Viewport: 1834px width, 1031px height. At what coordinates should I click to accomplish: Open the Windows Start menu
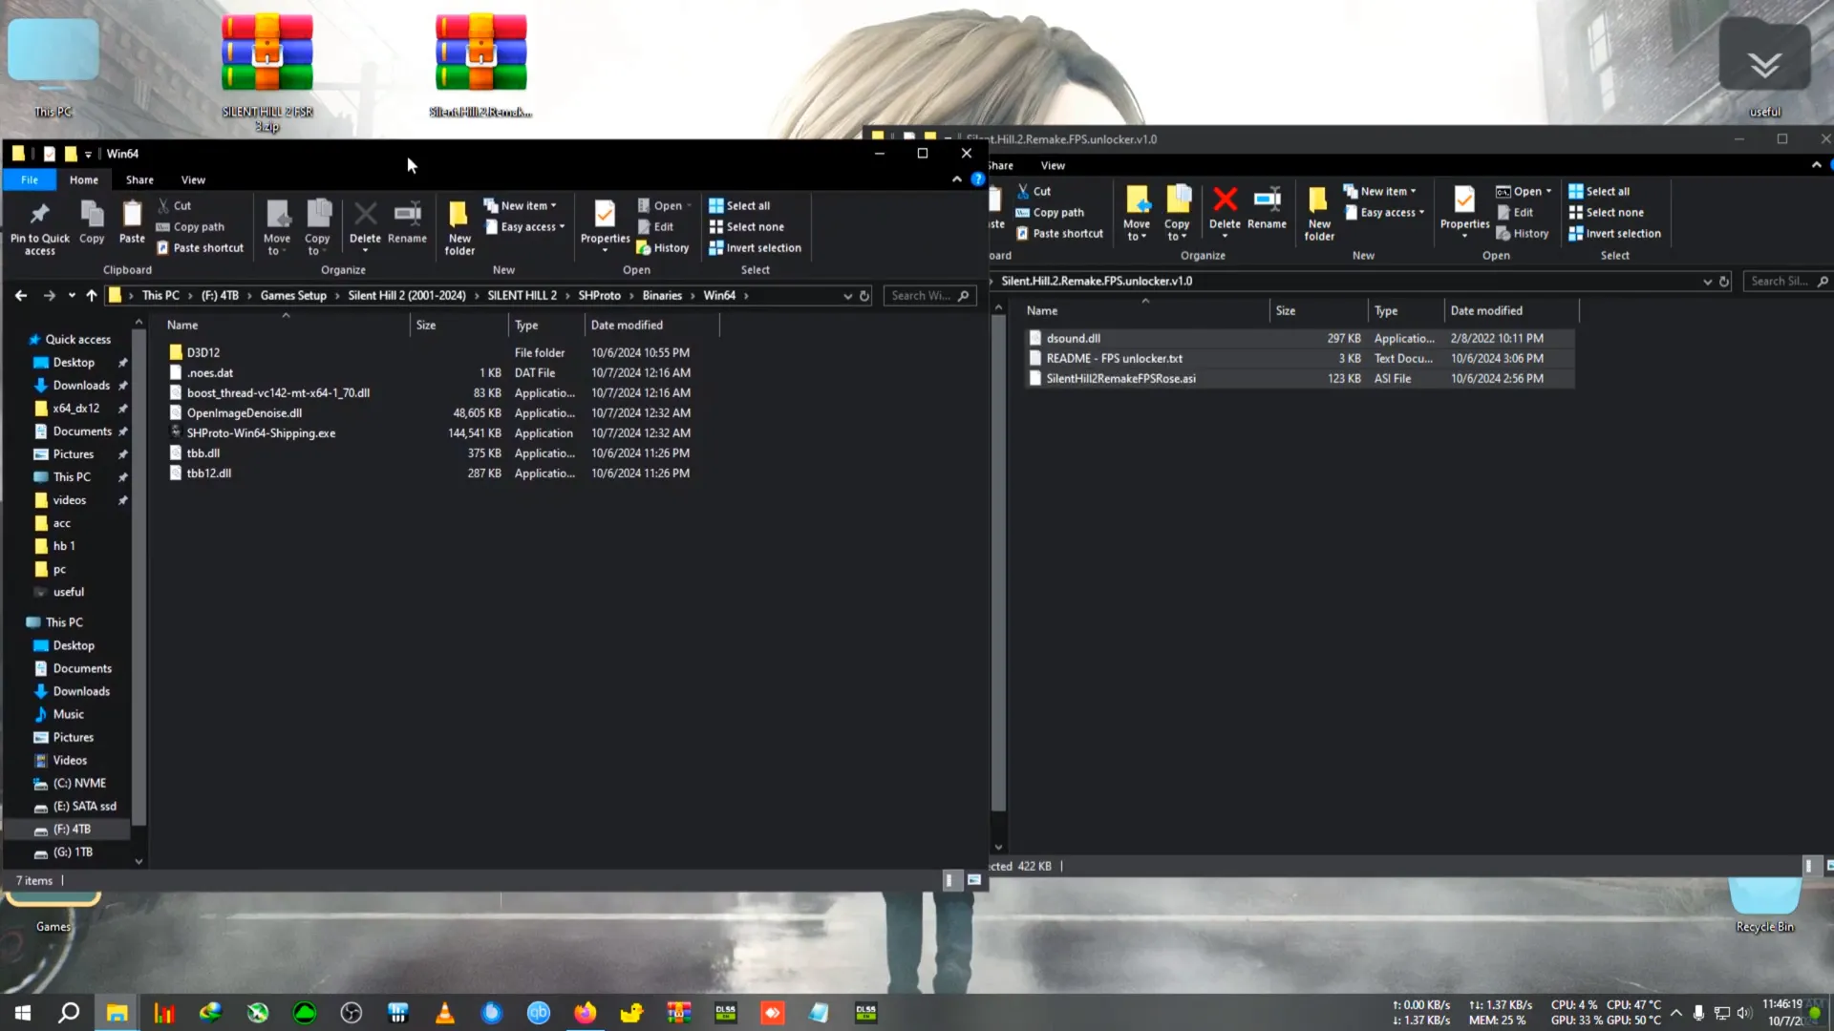[23, 1013]
